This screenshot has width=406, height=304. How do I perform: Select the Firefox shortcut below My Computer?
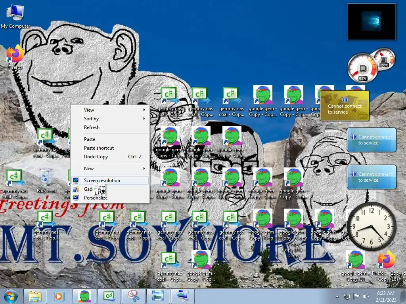click(x=15, y=57)
